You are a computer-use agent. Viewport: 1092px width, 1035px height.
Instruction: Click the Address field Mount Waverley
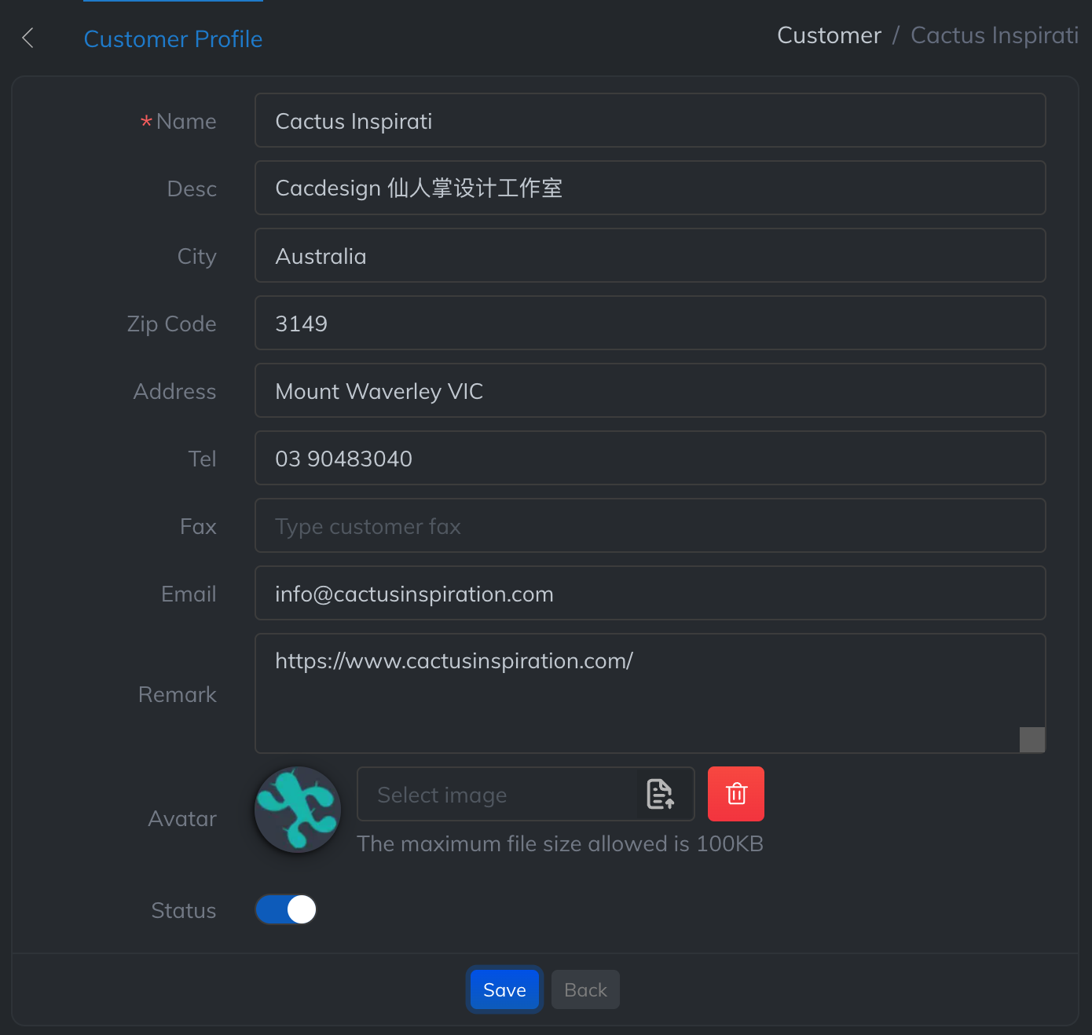650,391
